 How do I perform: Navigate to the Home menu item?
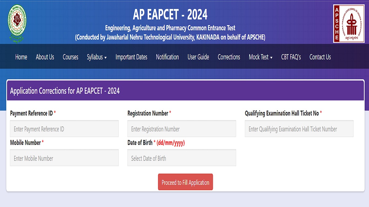click(21, 57)
